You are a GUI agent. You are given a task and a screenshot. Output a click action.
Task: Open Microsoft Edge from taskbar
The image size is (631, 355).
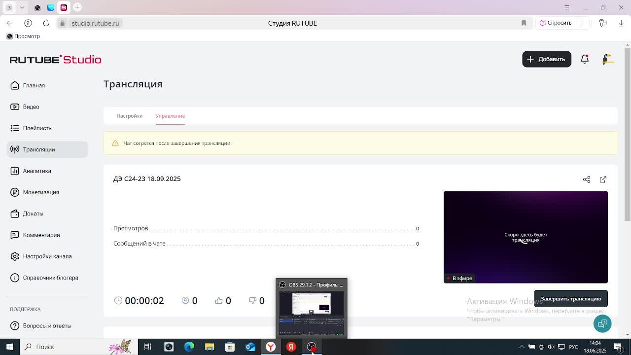[189, 347]
